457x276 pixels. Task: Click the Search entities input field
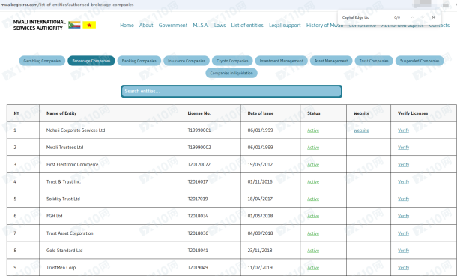(x=231, y=91)
